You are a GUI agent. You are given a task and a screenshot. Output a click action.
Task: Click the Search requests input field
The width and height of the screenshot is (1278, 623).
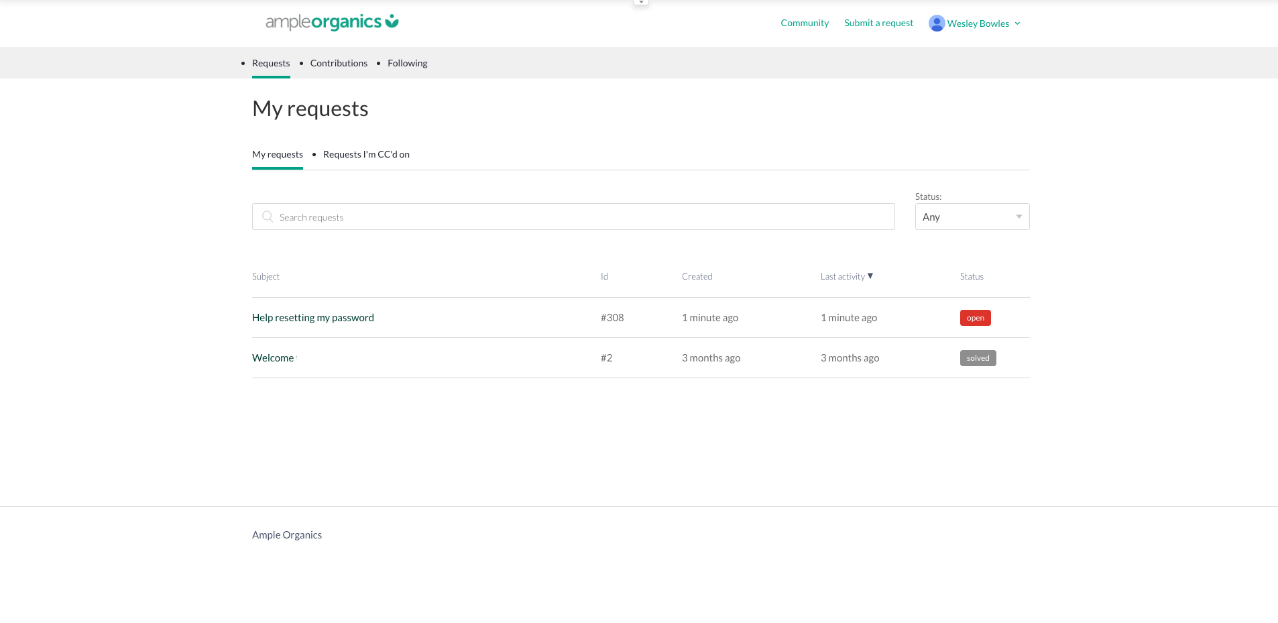point(583,217)
